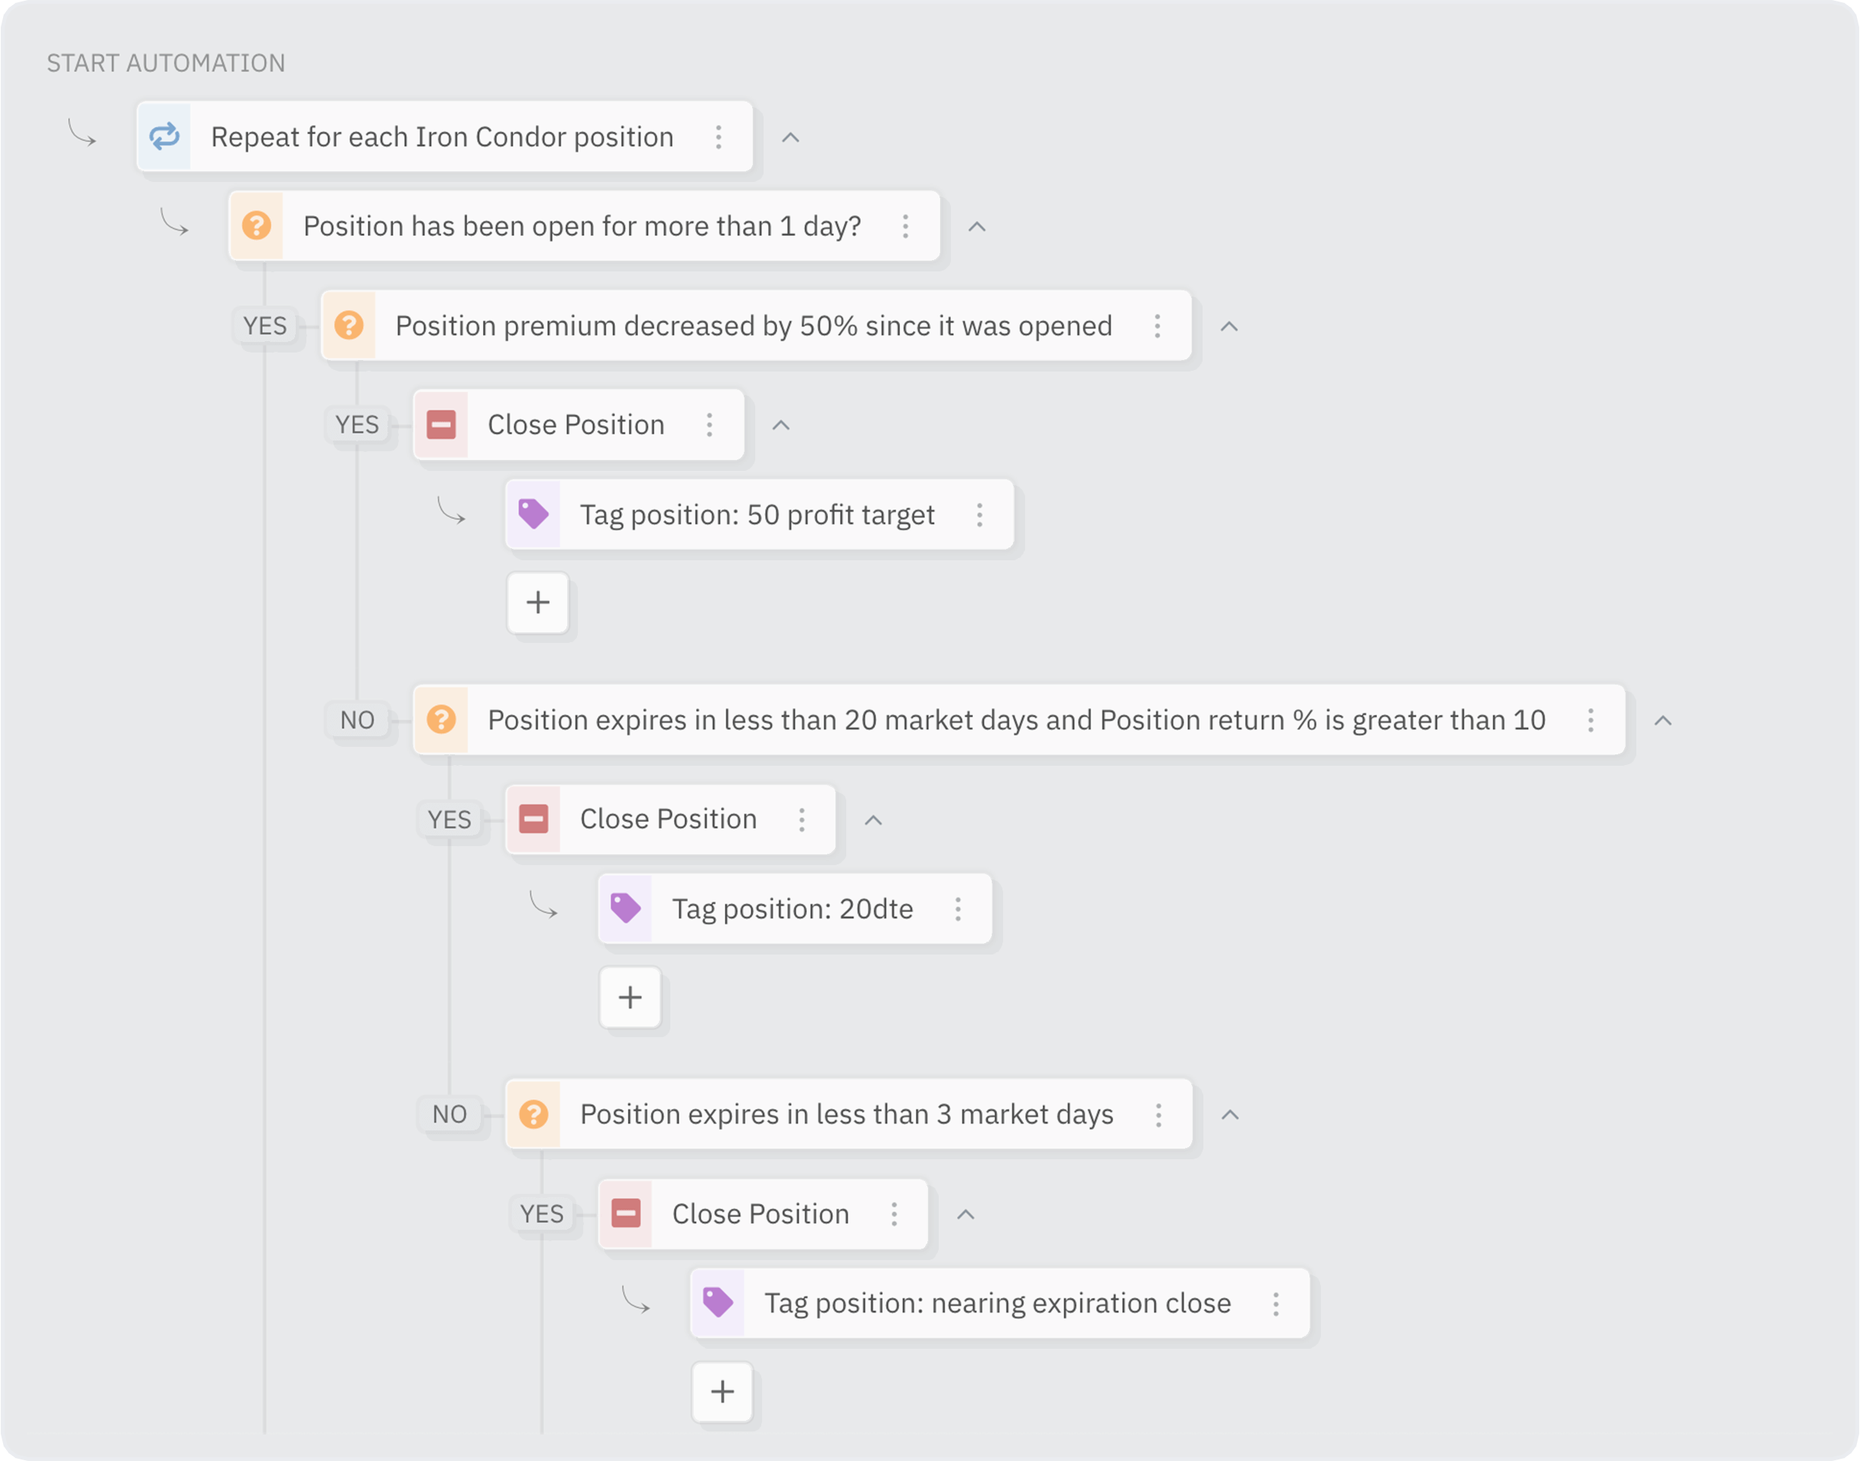Click the Close Position icon in the 20dte branch
Viewport: 1860px width, 1461px height.
coord(533,819)
